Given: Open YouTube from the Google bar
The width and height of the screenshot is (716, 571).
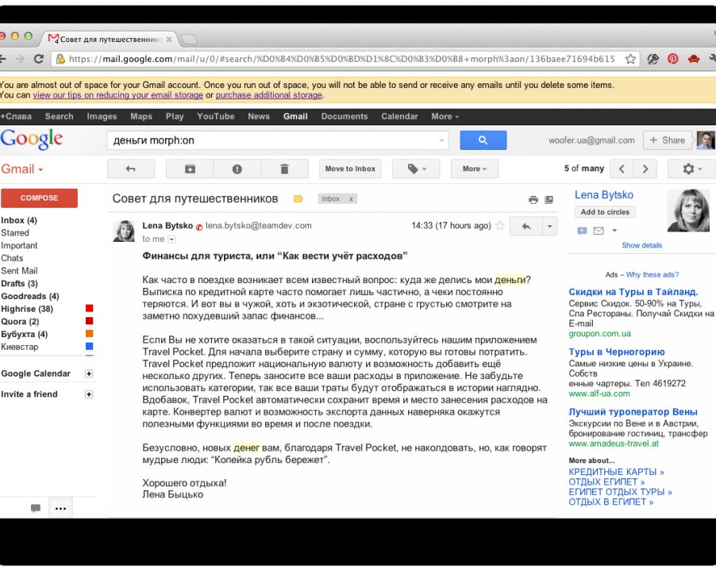Looking at the screenshot, I should coord(216,117).
